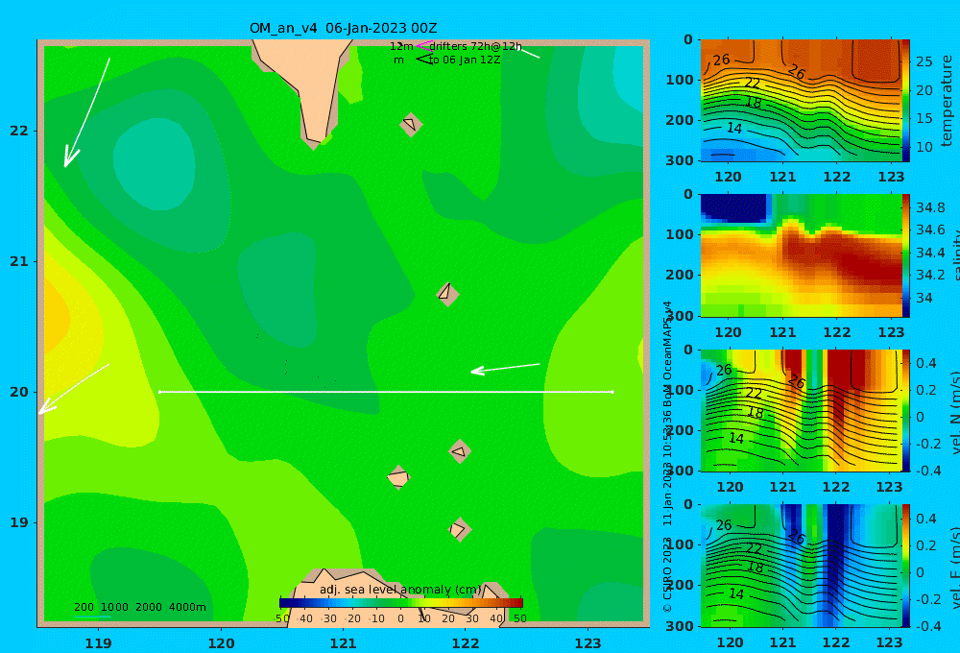Click the black arrow symbol beside 'to 06 Jan 12Z'
This screenshot has height=653, width=960.
click(x=423, y=60)
